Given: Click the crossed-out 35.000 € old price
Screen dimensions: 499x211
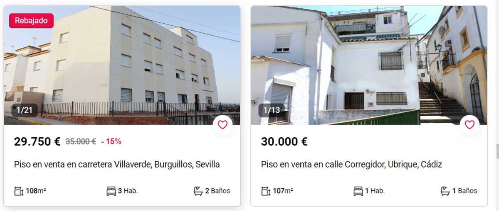Looking at the screenshot, I should [x=81, y=142].
